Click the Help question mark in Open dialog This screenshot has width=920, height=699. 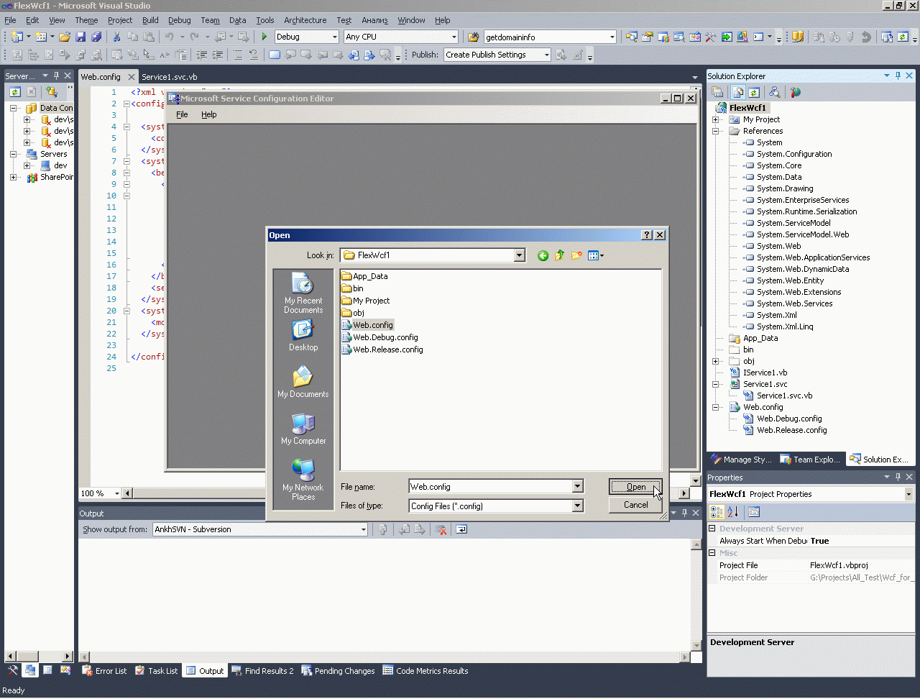647,235
